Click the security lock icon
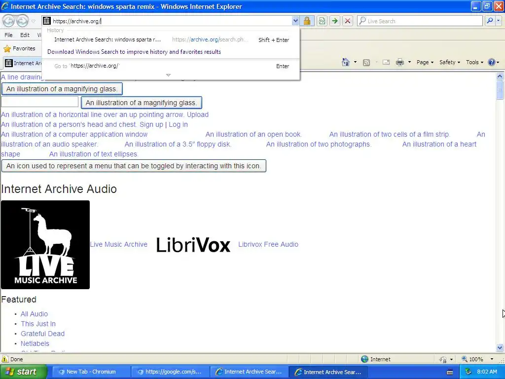The height and width of the screenshot is (379, 505). (x=307, y=21)
